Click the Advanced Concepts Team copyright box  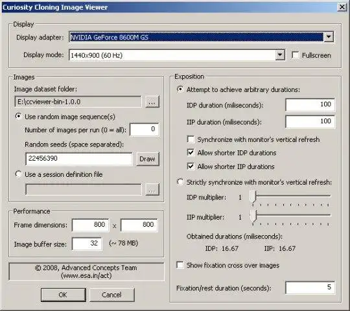point(86,271)
